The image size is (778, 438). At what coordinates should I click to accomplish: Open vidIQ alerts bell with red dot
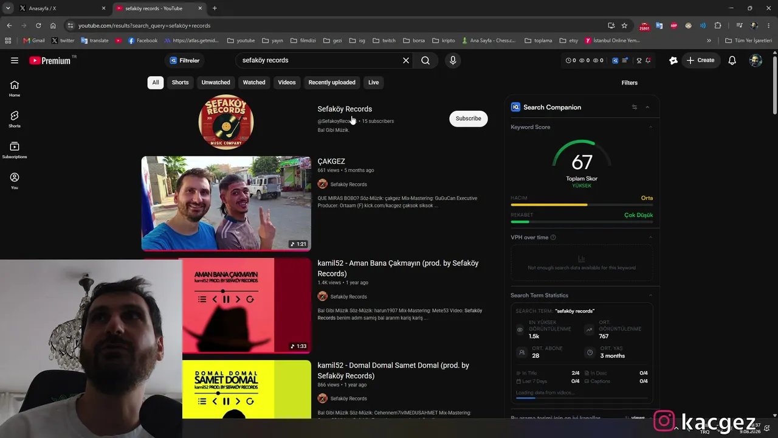(x=649, y=60)
